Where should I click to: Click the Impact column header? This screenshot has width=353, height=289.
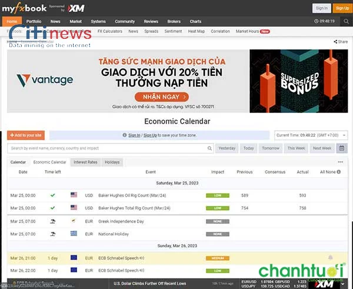coord(218,172)
